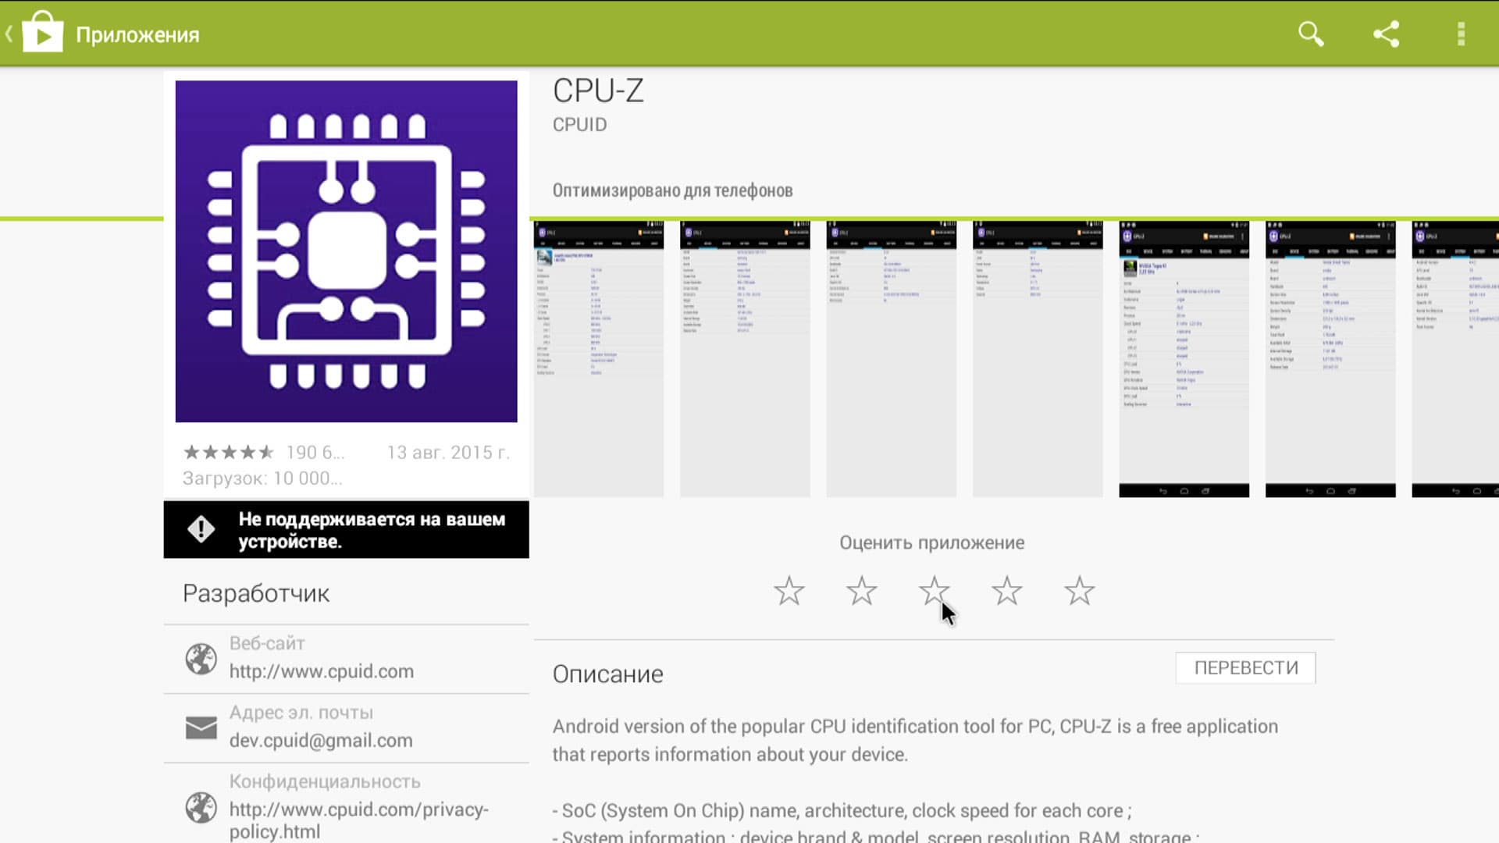The height and width of the screenshot is (843, 1499).
Task: Open the three-dot overflow menu
Action: (x=1461, y=34)
